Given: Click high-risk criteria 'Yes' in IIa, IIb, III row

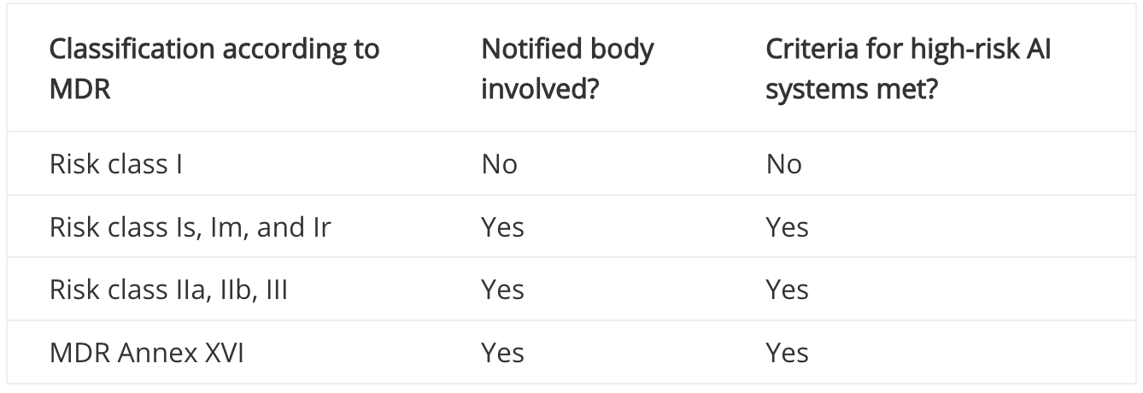Looking at the screenshot, I should (x=787, y=290).
